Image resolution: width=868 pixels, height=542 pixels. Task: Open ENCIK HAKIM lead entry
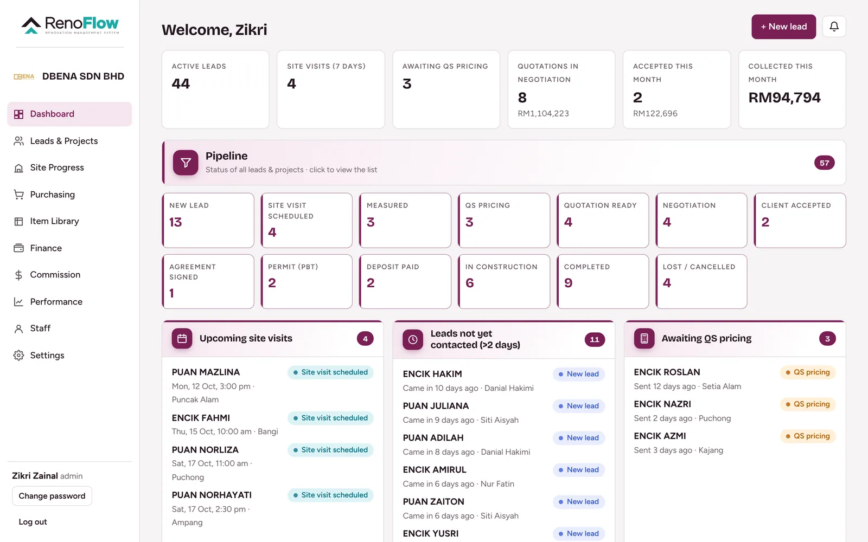pyautogui.click(x=503, y=381)
